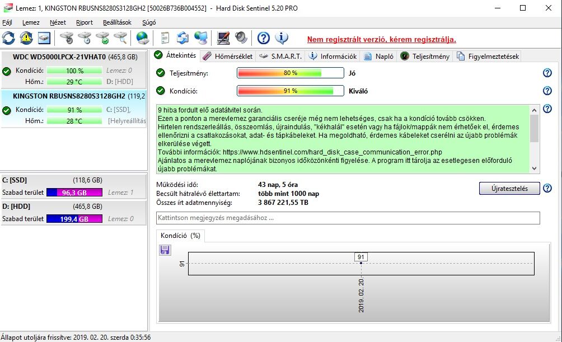The image size is (562, 342).
Task: Click help icon beside green status text box
Action: coord(547,109)
